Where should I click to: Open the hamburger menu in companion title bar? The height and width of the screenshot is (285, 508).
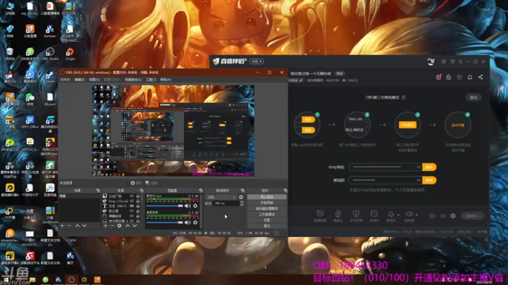[460, 61]
